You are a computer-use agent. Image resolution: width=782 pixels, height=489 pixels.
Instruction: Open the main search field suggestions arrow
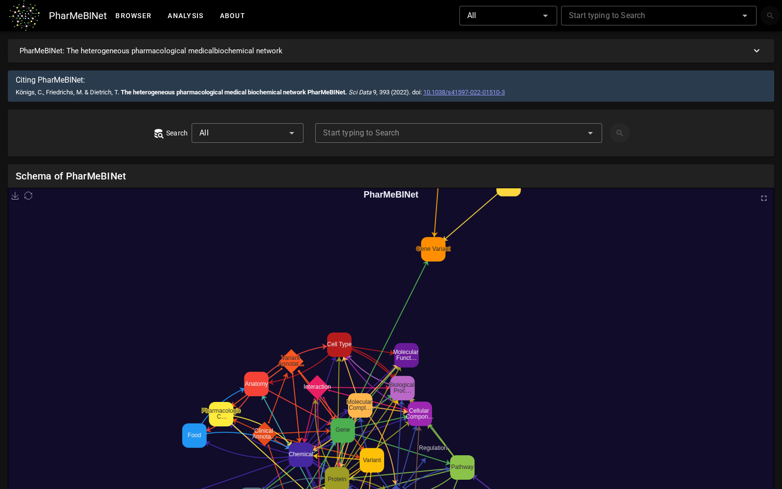pyautogui.click(x=590, y=133)
